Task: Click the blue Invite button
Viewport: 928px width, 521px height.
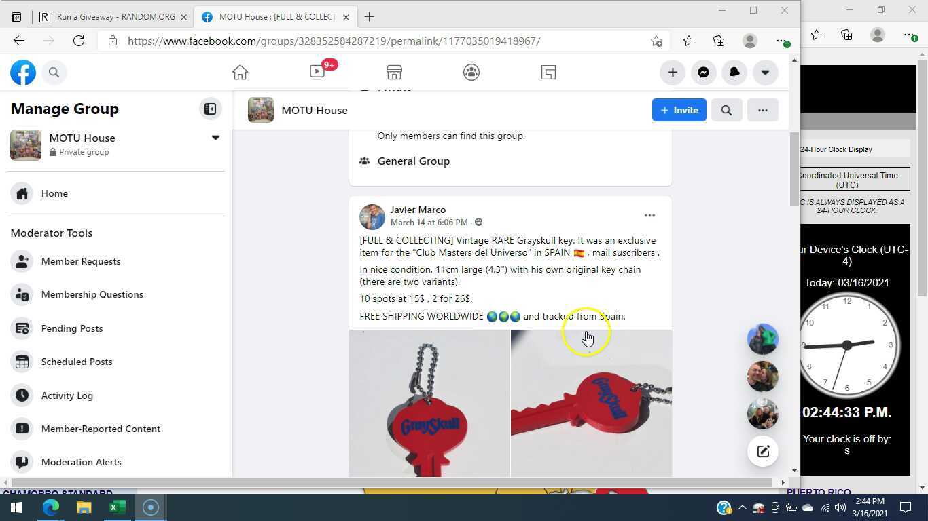Action: tap(679, 110)
